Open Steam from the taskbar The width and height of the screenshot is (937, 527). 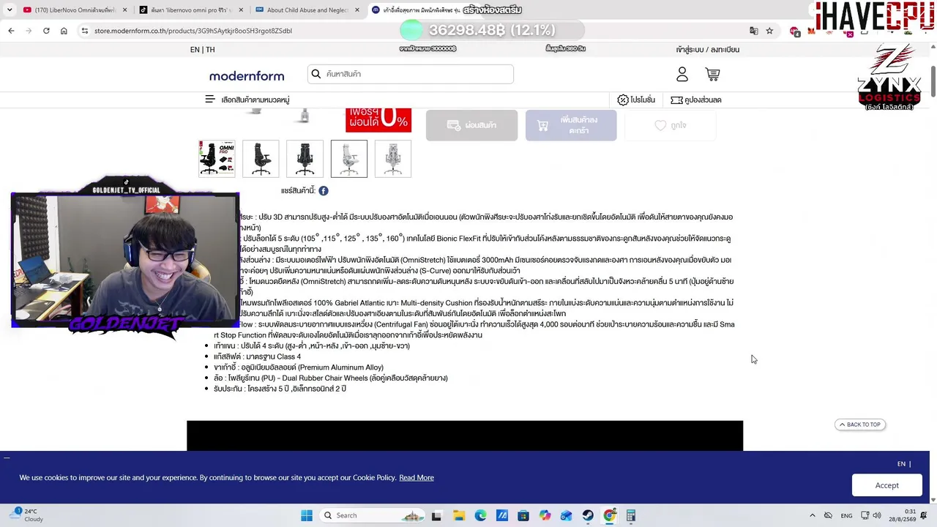click(588, 515)
